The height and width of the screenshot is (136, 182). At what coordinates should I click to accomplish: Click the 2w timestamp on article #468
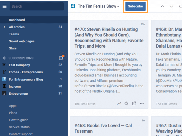143,120
